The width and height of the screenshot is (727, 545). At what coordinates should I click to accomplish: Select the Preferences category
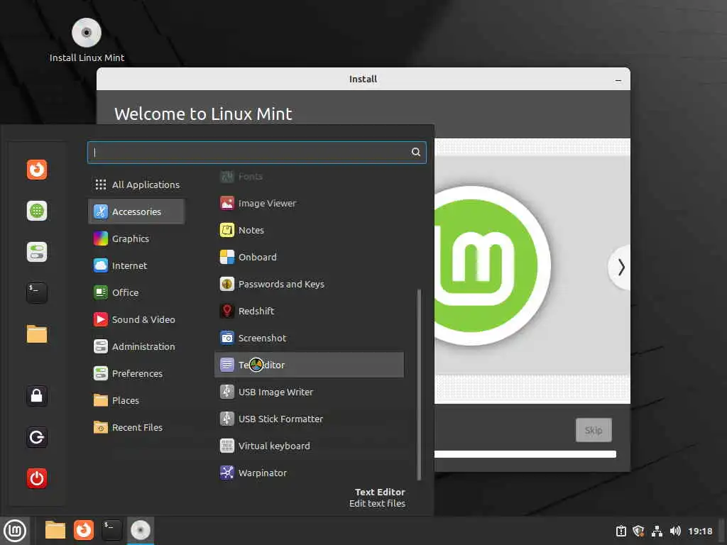click(x=136, y=373)
